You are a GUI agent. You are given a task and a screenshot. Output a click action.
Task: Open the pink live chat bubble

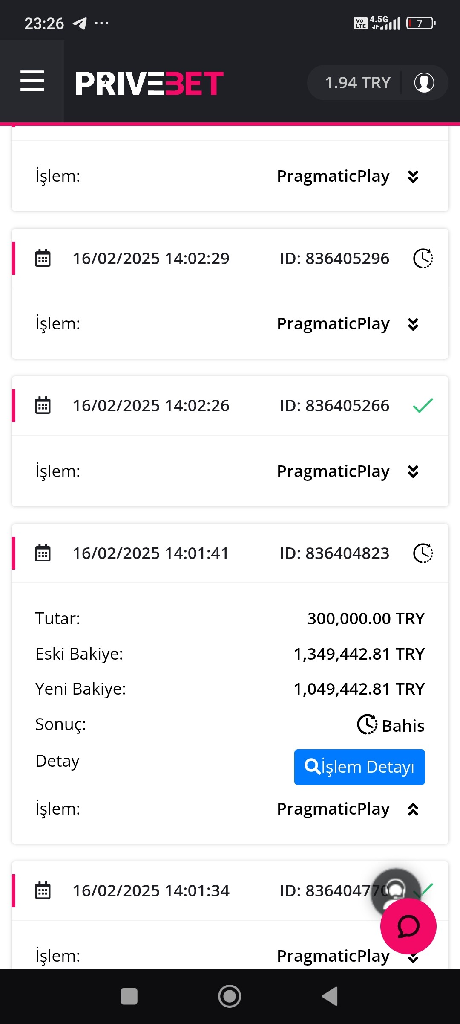pyautogui.click(x=408, y=926)
